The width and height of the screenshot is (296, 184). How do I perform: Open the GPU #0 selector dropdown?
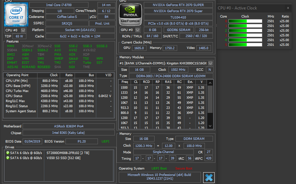[138, 30]
